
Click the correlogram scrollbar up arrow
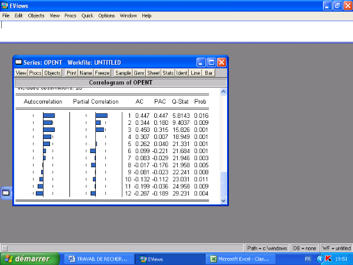click(223, 91)
